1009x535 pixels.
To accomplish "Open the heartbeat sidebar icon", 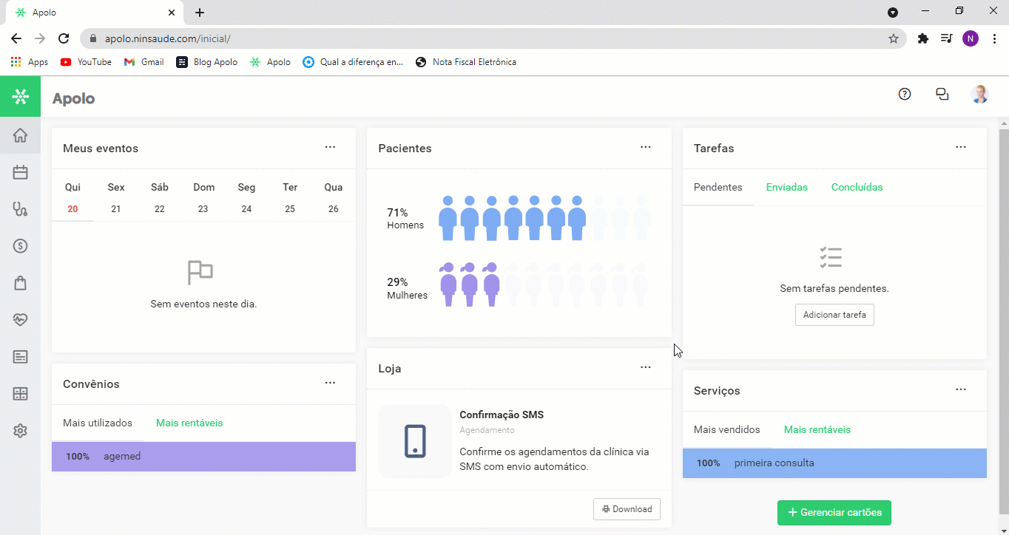I will [x=20, y=320].
